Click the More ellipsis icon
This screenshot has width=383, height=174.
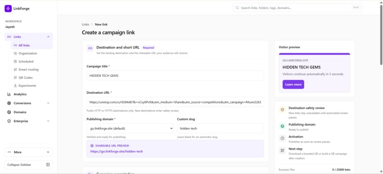click(x=10, y=152)
